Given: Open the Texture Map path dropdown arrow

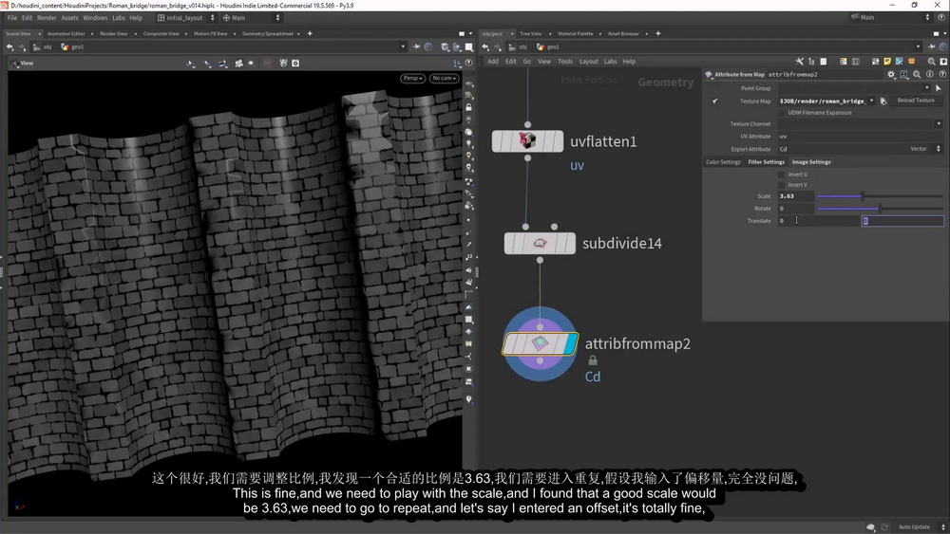Looking at the screenshot, I should 872,101.
